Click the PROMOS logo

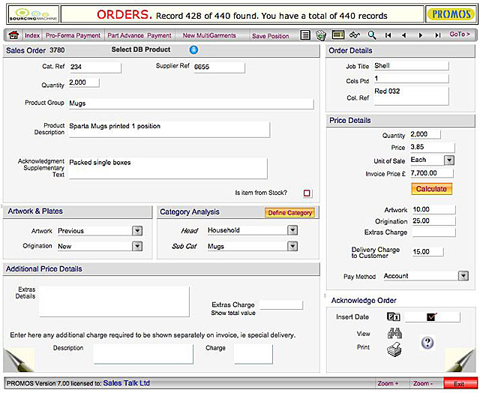point(451,14)
